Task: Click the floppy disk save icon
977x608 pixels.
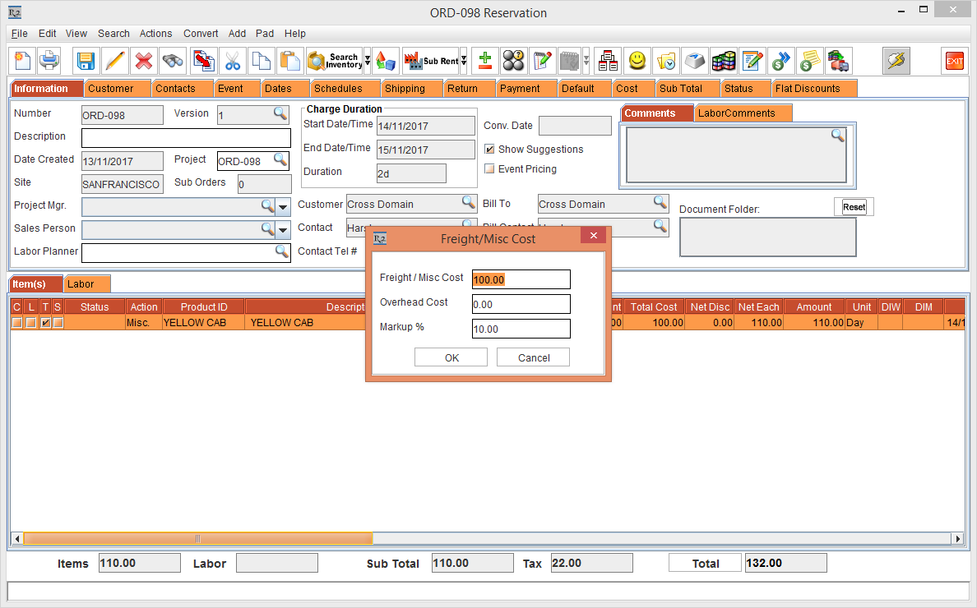Action: click(x=86, y=61)
